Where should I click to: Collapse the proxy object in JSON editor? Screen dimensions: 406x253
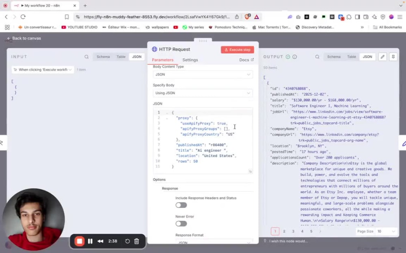click(167, 118)
